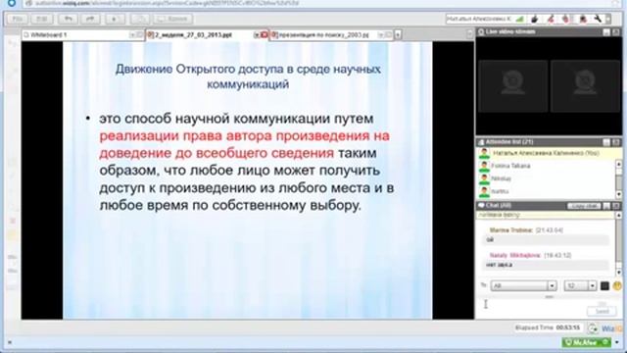The width and height of the screenshot is (627, 353).
Task: Click the Send chat button
Action: coord(602,311)
